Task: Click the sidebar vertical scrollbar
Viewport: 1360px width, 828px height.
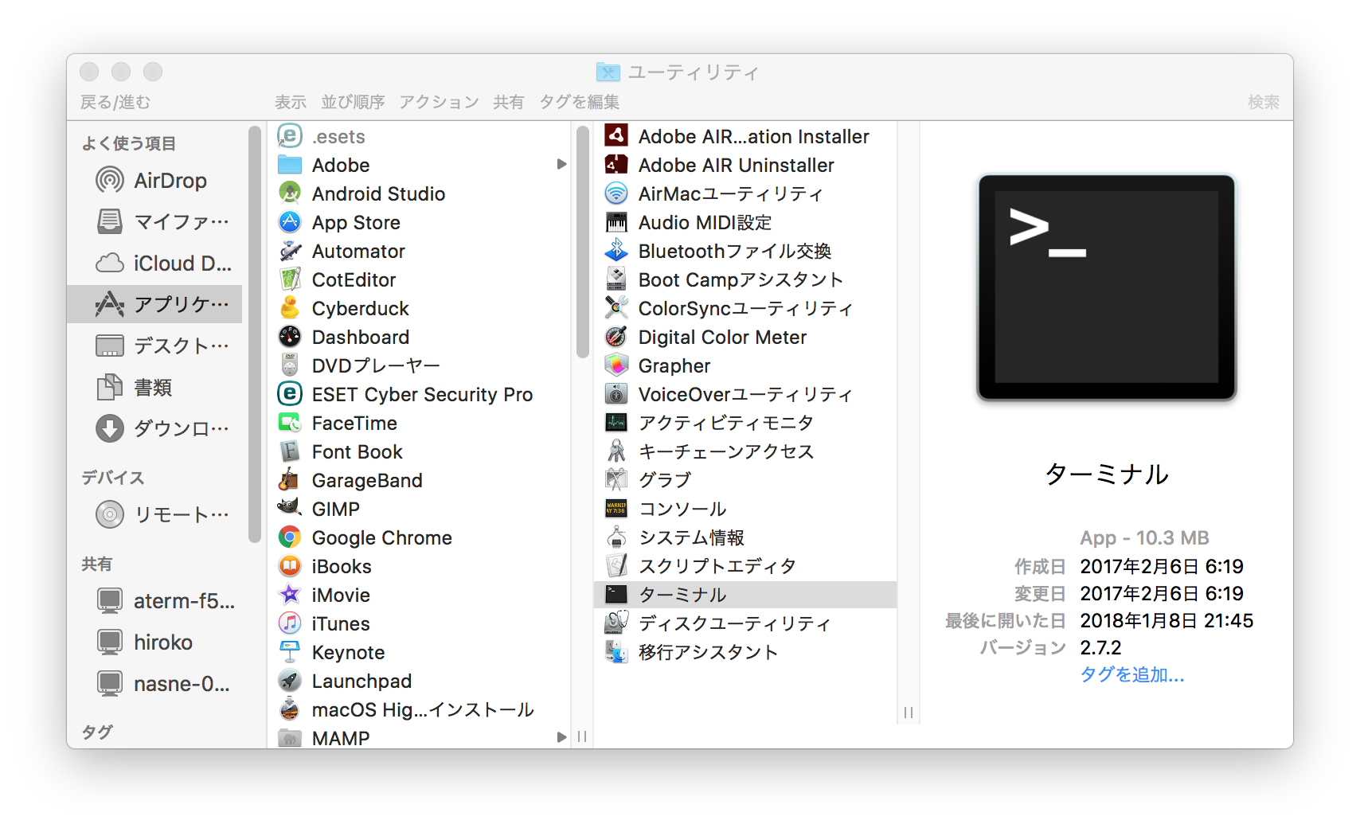Action: pyautogui.click(x=255, y=334)
